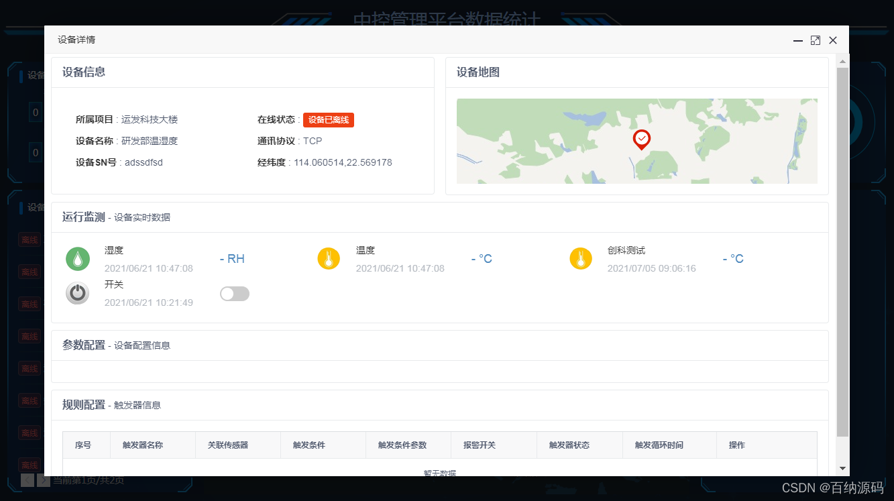Click the power icon next to 开关
894x501 pixels.
[78, 293]
